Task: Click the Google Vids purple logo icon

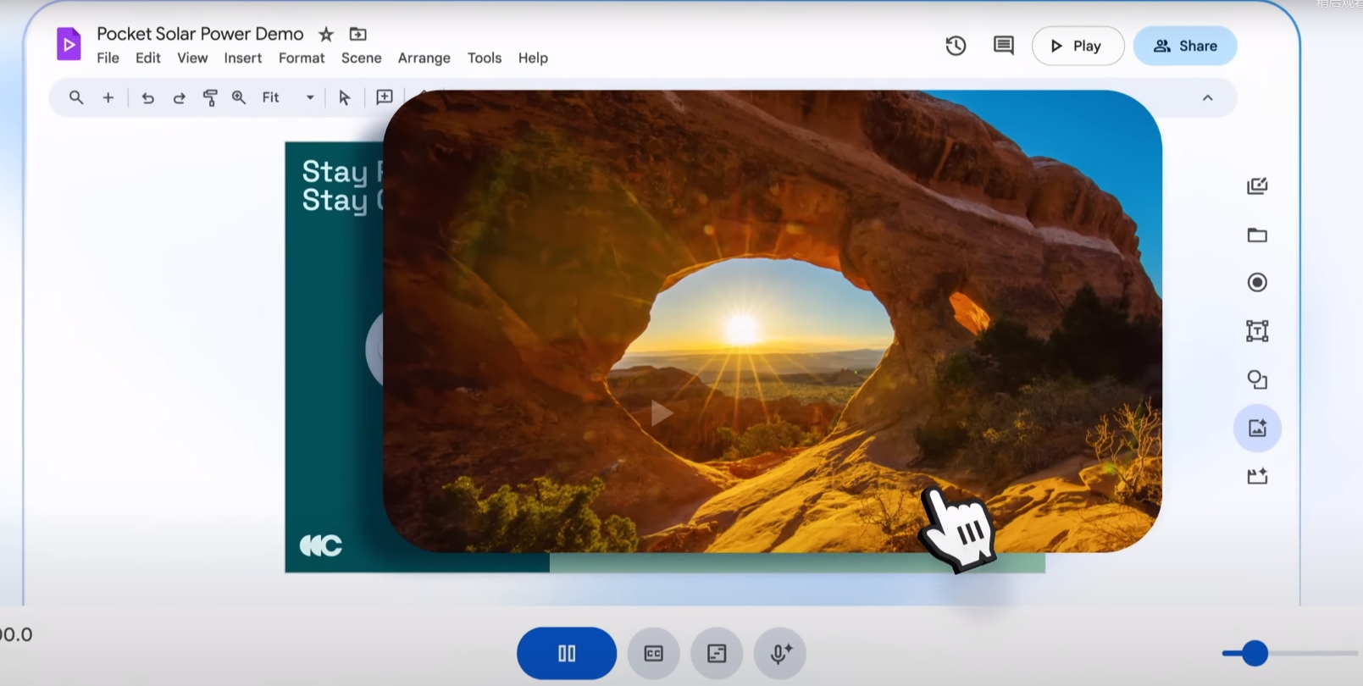Action: (x=69, y=44)
